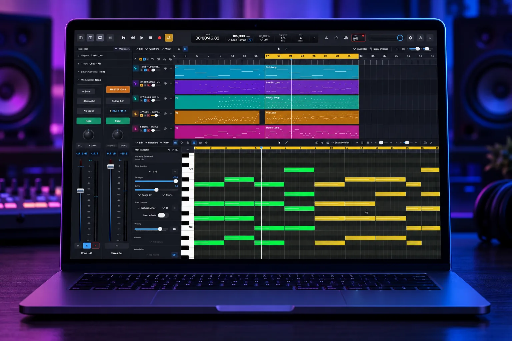The image size is (512, 341).
Task: Click the No Group button
Action: coord(89,111)
